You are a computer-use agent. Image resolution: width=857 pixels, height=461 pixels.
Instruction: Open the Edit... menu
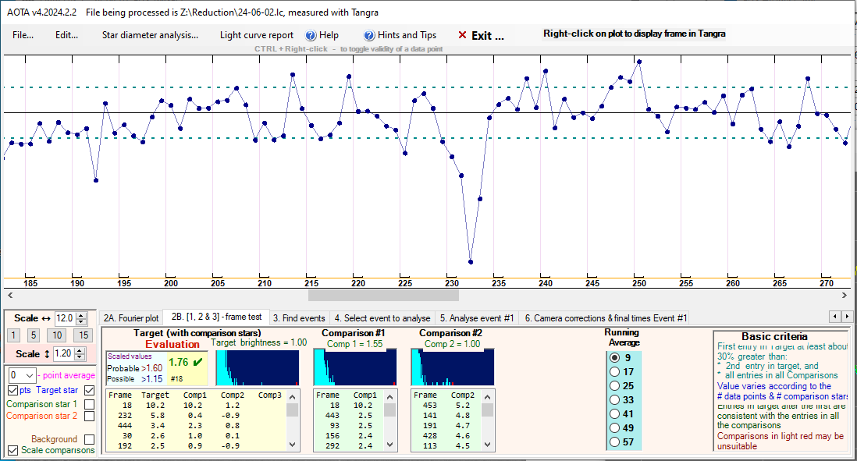(66, 35)
